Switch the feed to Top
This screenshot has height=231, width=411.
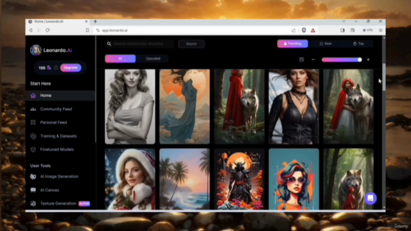pos(358,44)
